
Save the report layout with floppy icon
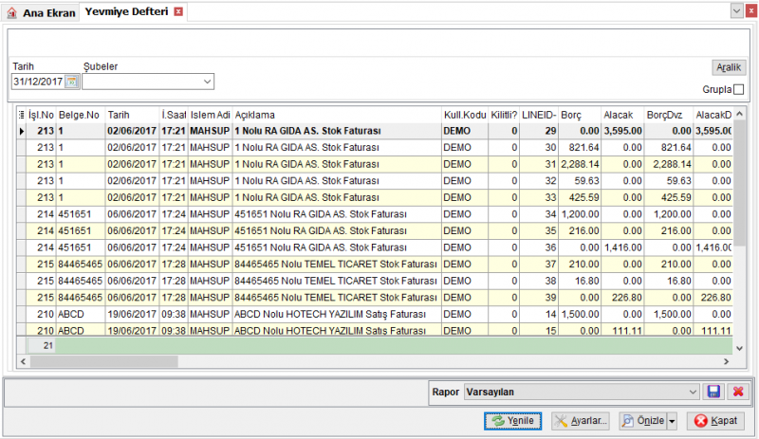tap(713, 392)
